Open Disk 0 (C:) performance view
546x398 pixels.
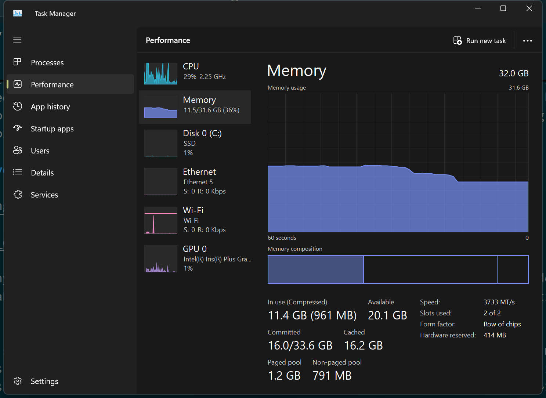click(x=202, y=133)
